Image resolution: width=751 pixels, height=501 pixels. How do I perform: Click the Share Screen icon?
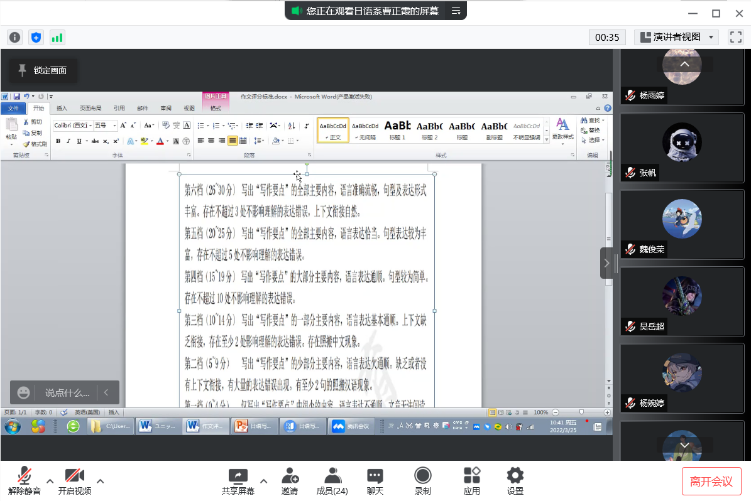[238, 476]
